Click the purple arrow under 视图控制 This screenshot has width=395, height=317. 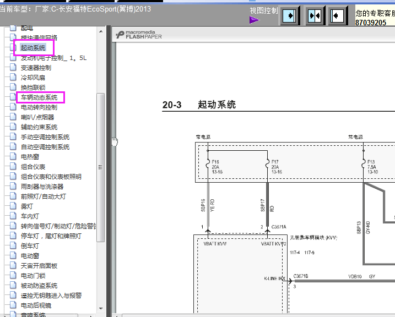[254, 20]
